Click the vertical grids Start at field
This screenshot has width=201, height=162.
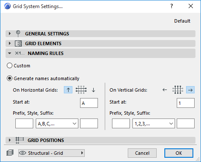[186, 103]
